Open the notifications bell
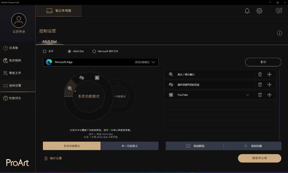This screenshot has height=173, width=288. tap(247, 11)
